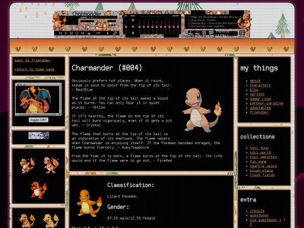Open the 'credits' link under extra
This screenshot has width=304, height=228.
tap(257, 211)
